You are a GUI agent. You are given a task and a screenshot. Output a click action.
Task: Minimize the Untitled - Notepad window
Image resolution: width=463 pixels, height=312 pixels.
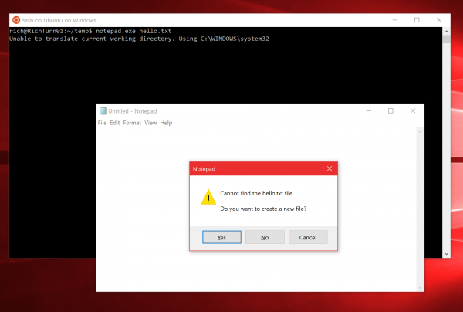[x=369, y=110]
